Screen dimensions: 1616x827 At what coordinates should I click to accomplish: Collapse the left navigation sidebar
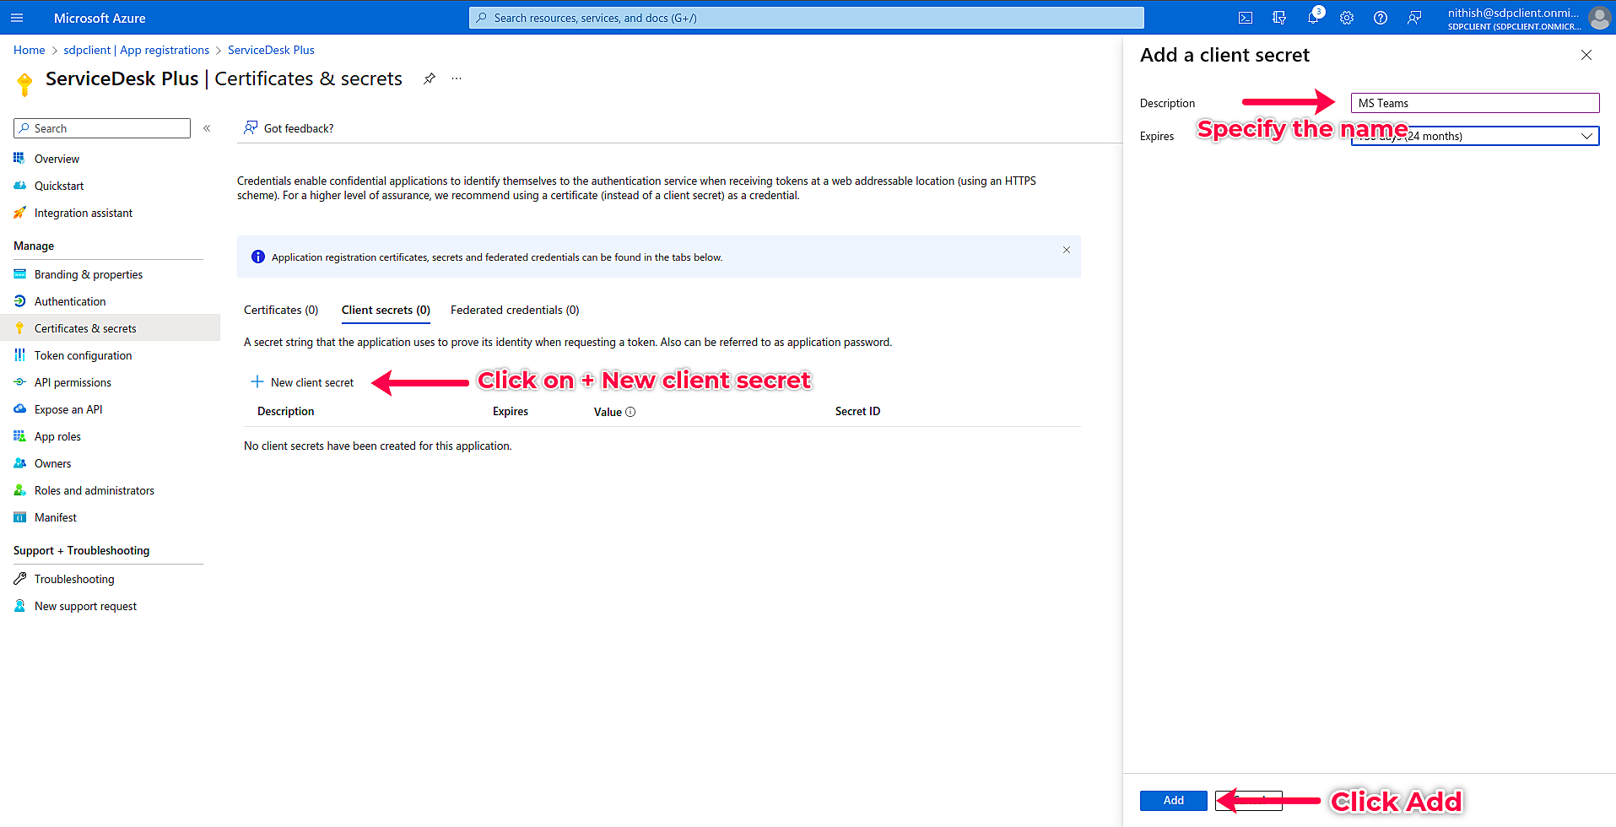(x=207, y=128)
